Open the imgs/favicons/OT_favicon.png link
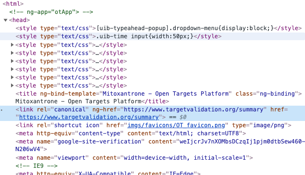 tap(176, 125)
